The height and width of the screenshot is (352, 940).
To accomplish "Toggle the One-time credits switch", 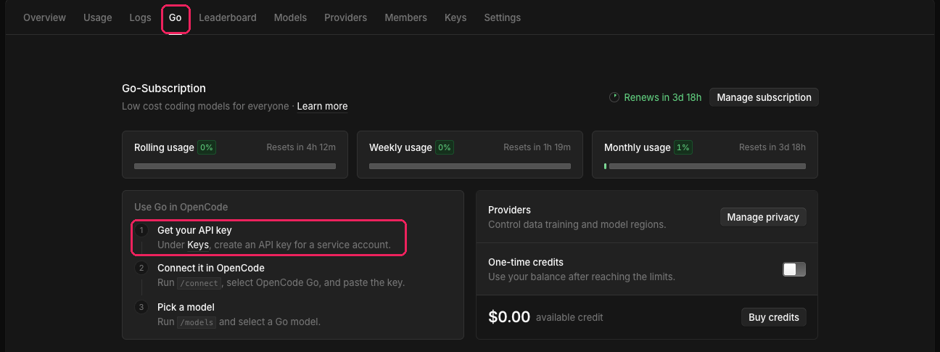I will click(794, 269).
